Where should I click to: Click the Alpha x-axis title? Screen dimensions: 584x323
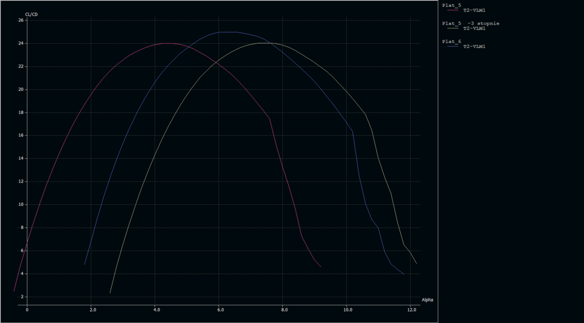(x=427, y=300)
